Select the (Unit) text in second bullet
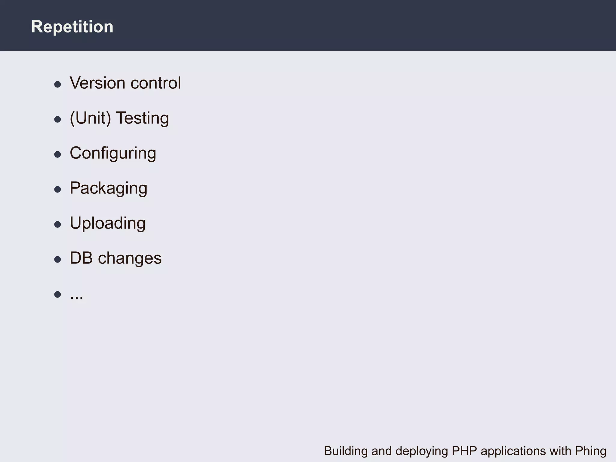 pyautogui.click(x=90, y=118)
